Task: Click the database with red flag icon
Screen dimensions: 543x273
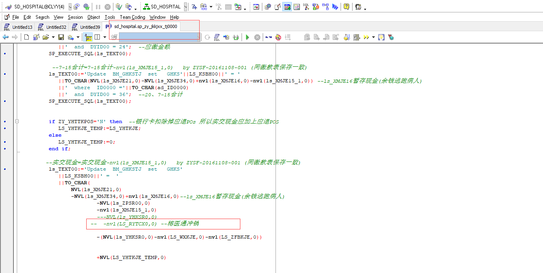Action: pyautogui.click(x=391, y=37)
